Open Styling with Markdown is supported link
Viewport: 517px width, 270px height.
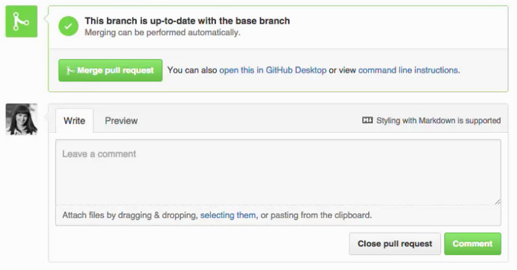[x=438, y=121]
